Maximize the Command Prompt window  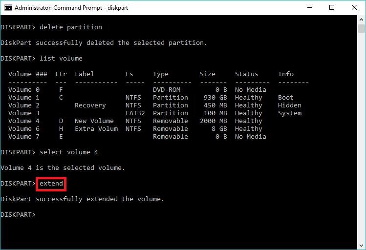pos(332,7)
